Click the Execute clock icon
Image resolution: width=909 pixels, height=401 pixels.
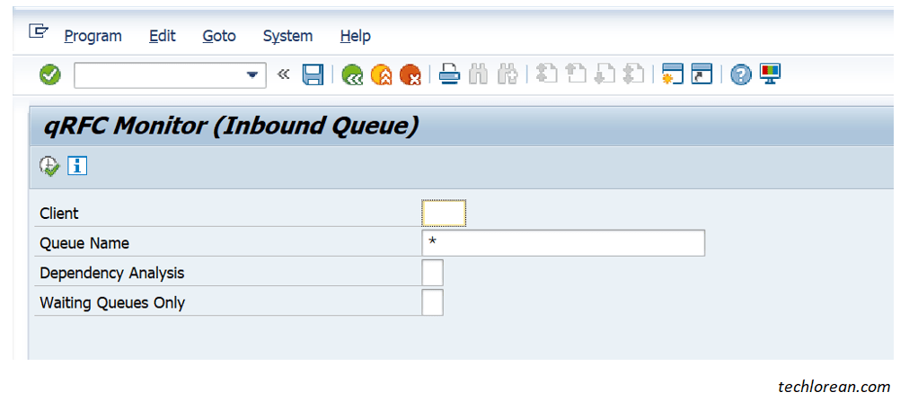pos(49,167)
